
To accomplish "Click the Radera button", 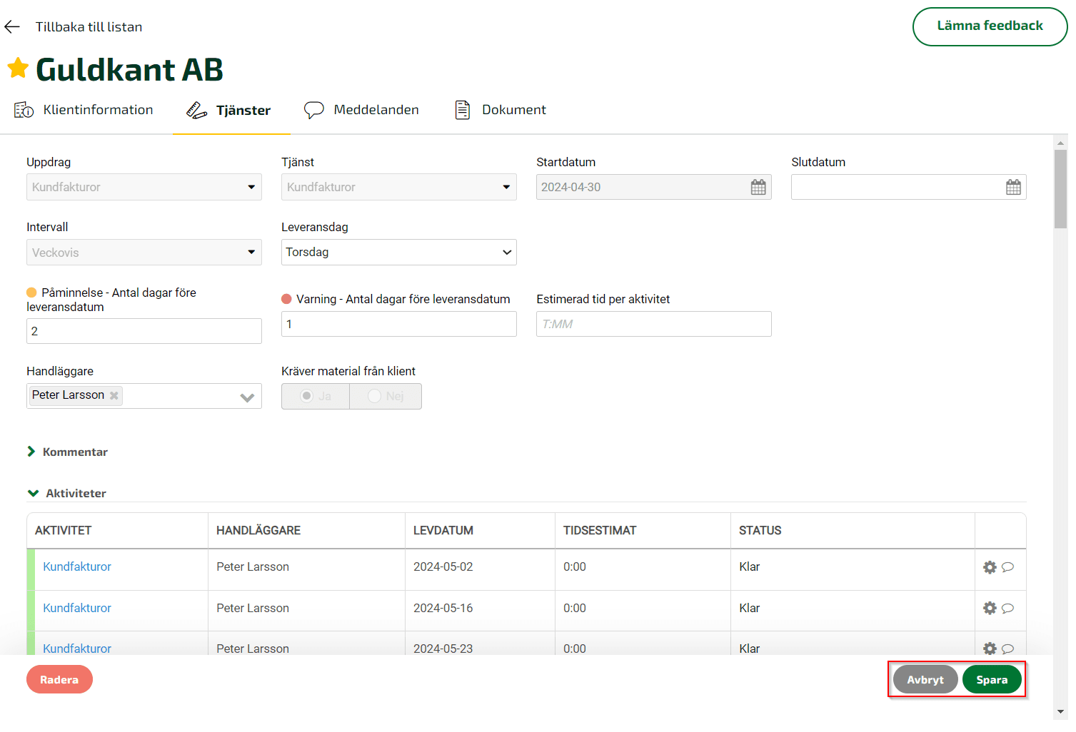I will [x=59, y=679].
